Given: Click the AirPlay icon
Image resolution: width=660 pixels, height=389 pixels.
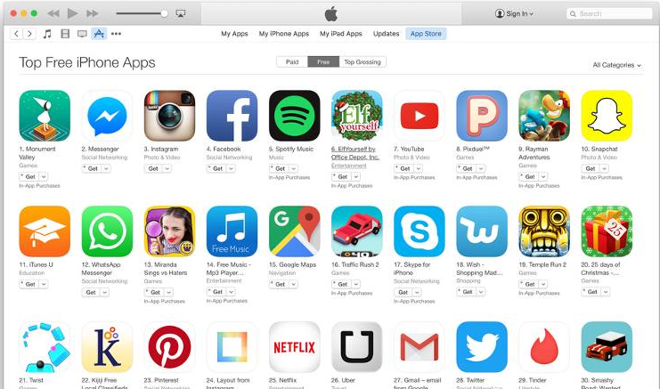Looking at the screenshot, I should (x=181, y=13).
